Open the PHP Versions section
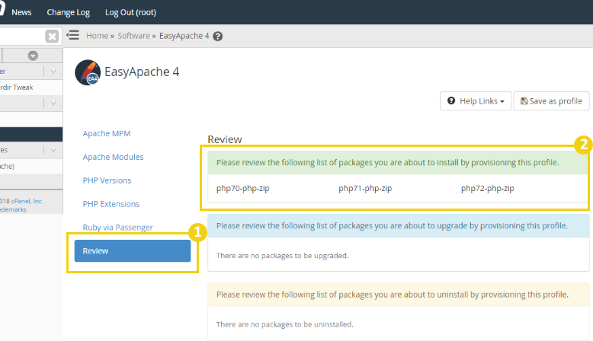This screenshot has width=593, height=341. [107, 180]
